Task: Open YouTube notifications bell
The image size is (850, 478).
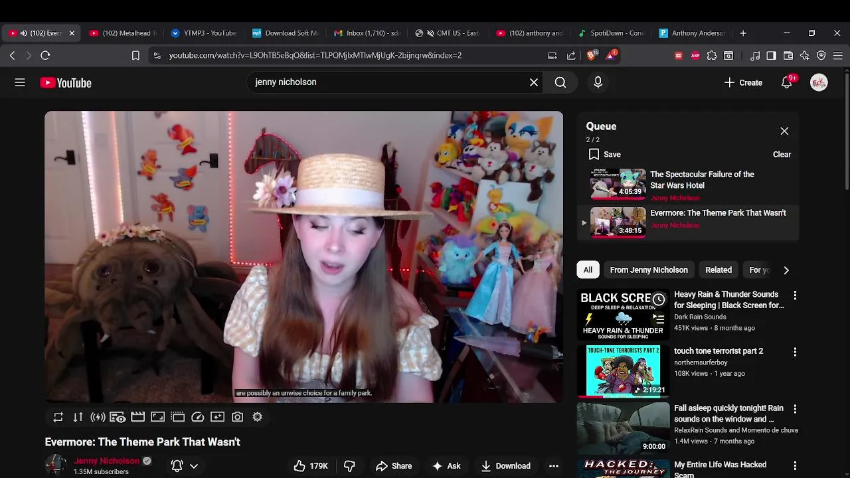Action: point(787,82)
